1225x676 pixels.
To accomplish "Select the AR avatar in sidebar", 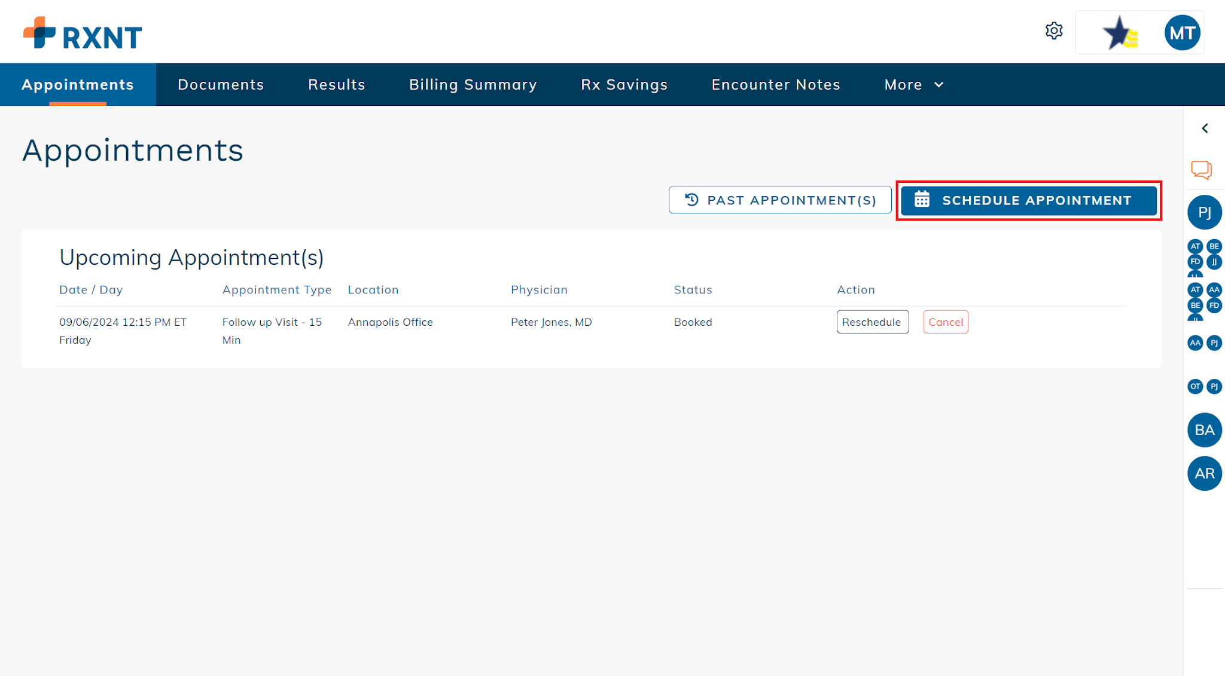I will click(1204, 473).
